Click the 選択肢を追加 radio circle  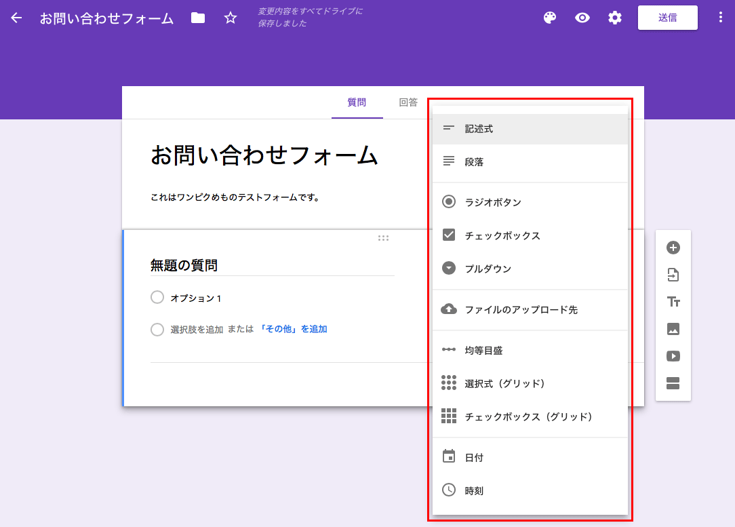(x=157, y=329)
